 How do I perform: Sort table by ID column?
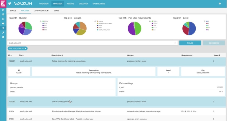[x=10, y=55]
